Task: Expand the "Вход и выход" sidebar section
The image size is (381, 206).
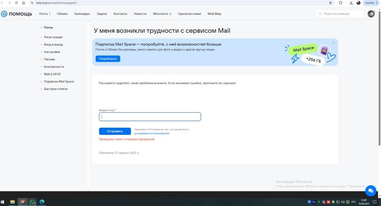Action: point(53,44)
